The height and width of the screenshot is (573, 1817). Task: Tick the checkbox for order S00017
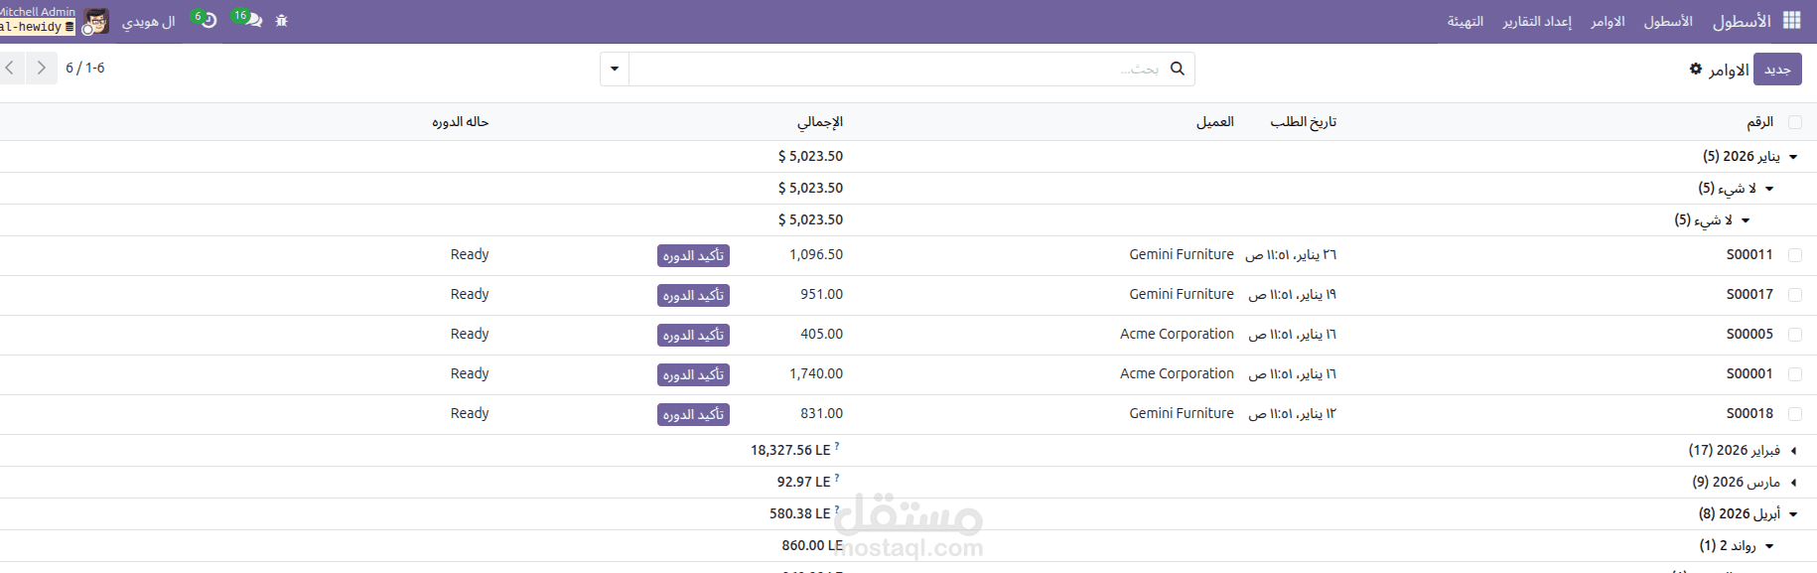(x=1794, y=295)
